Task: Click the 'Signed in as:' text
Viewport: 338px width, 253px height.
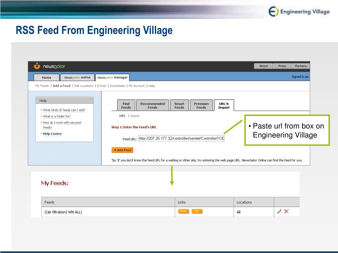Action: [300, 76]
